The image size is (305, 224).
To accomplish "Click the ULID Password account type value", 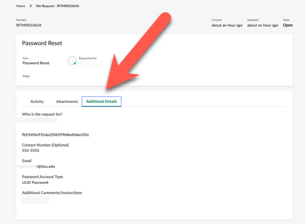I will click(35, 182).
